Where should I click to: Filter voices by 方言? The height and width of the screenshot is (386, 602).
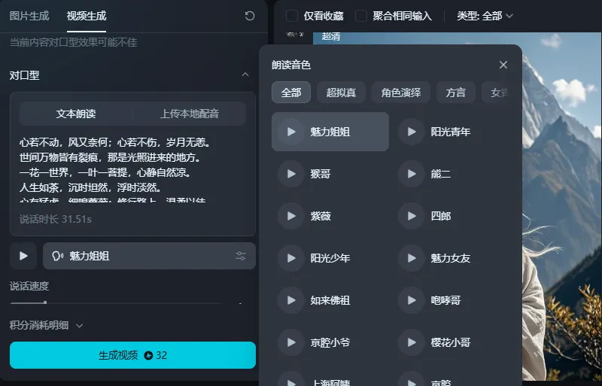point(456,93)
